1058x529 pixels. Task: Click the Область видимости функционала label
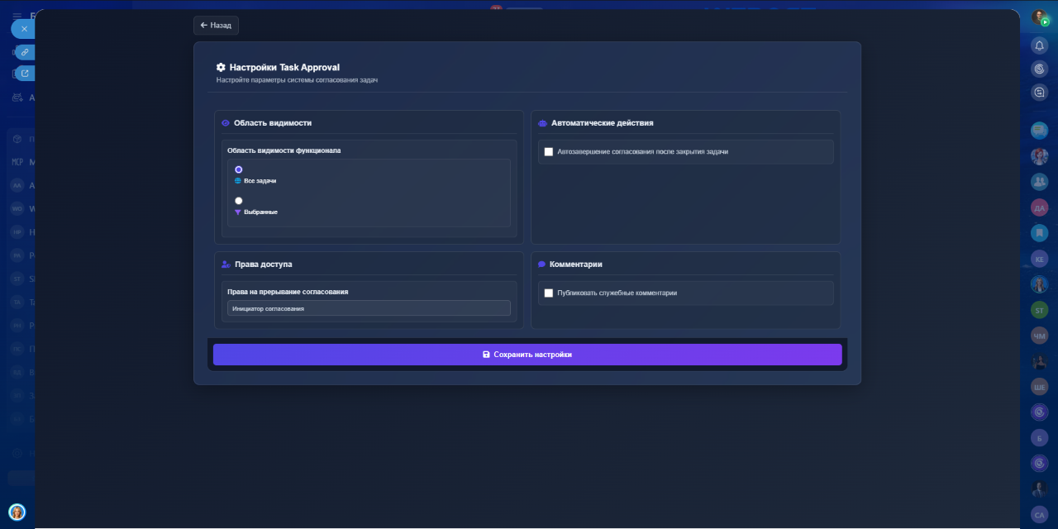[284, 150]
